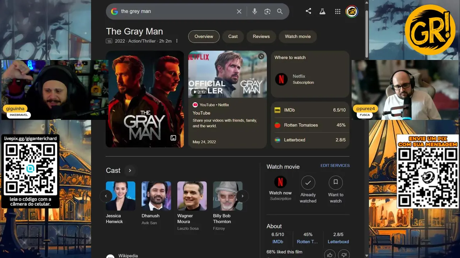
Task: Open the YouTube trailer title link
Action: coord(201,113)
